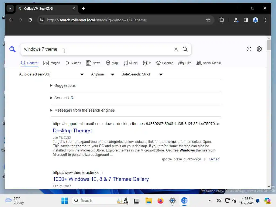
Task: Open SearXNG preferences gear
Action: pyautogui.click(x=259, y=49)
